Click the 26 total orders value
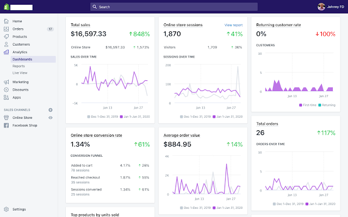 (260, 132)
